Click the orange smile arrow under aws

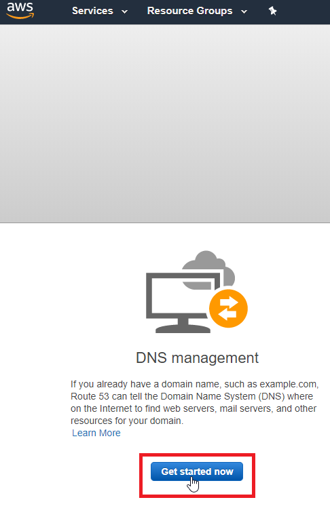20,16
